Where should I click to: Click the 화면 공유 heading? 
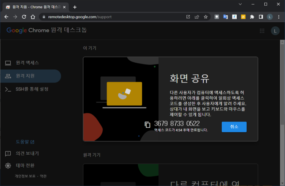click(189, 79)
